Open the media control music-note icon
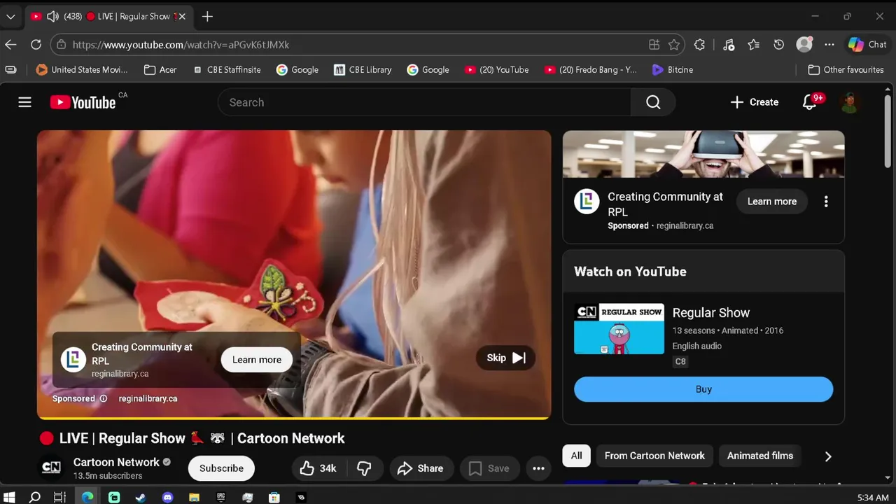This screenshot has width=896, height=504. point(729,44)
